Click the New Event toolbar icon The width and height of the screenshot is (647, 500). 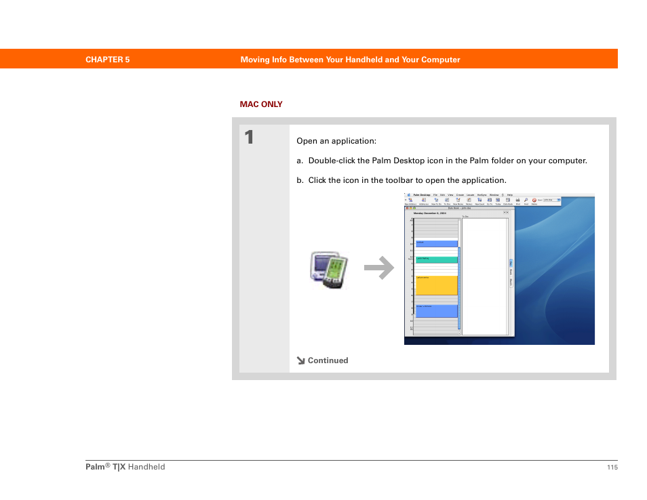[x=479, y=200]
